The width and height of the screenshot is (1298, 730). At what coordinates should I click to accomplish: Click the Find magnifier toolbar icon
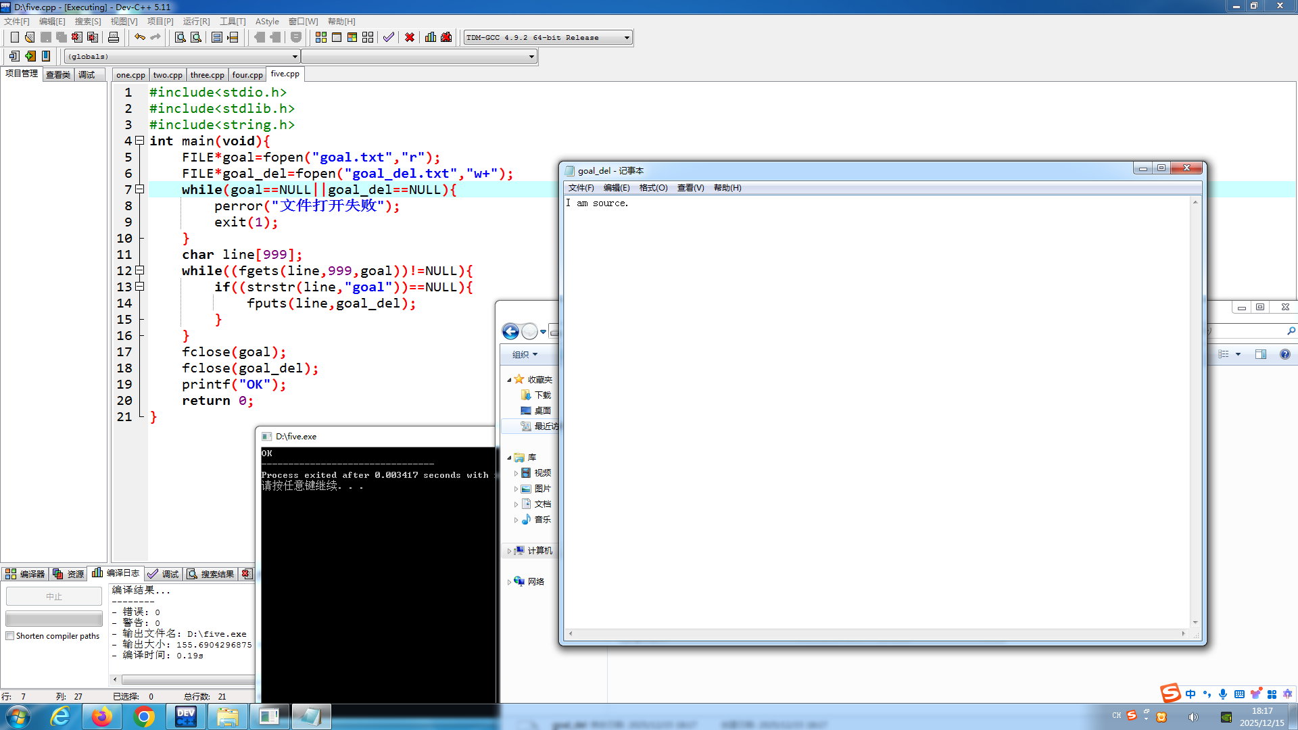(x=180, y=37)
